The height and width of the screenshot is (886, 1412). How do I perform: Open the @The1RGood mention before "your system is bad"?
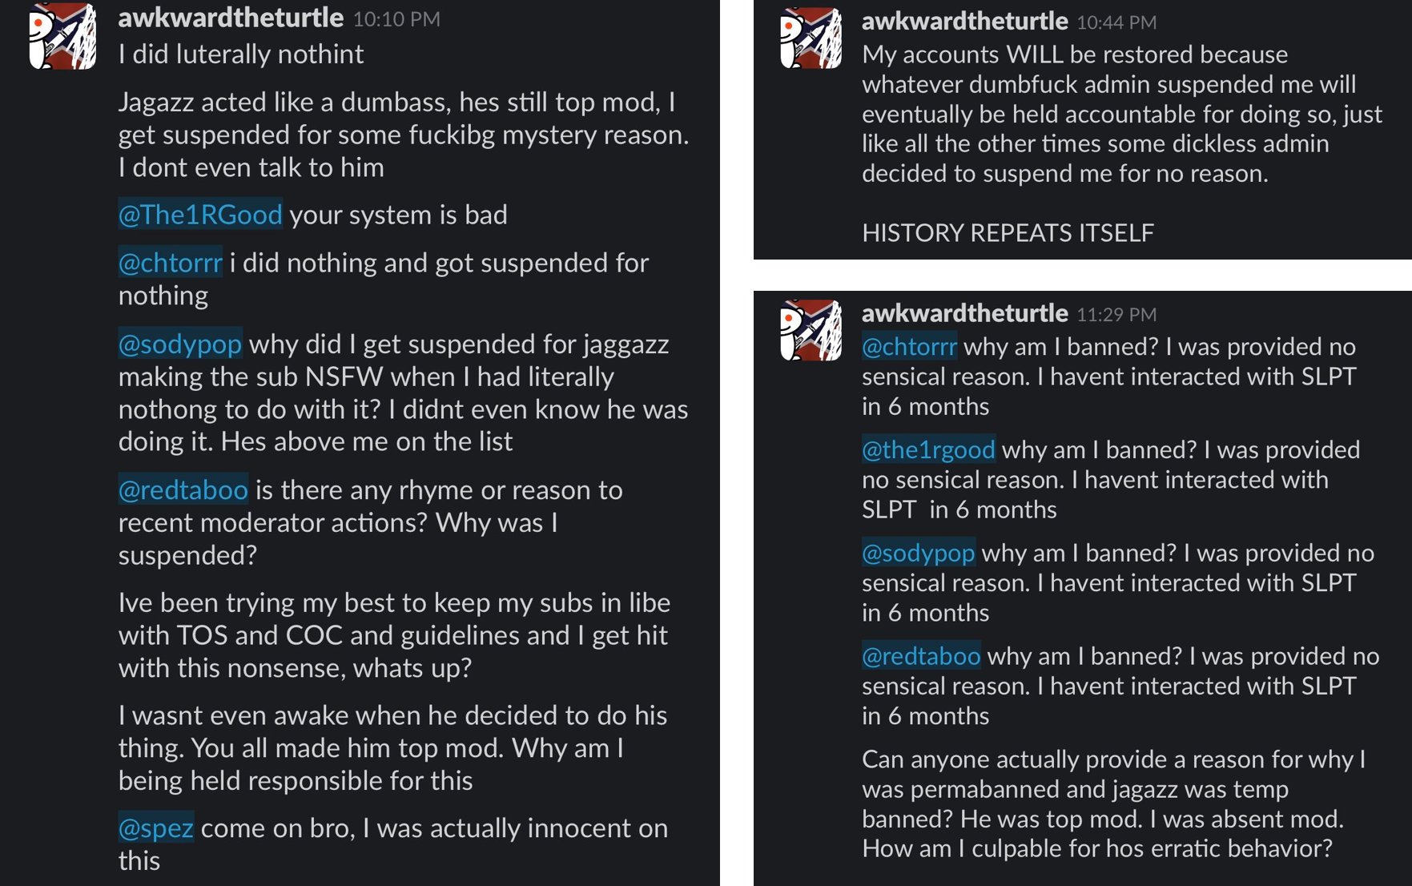pyautogui.click(x=200, y=215)
